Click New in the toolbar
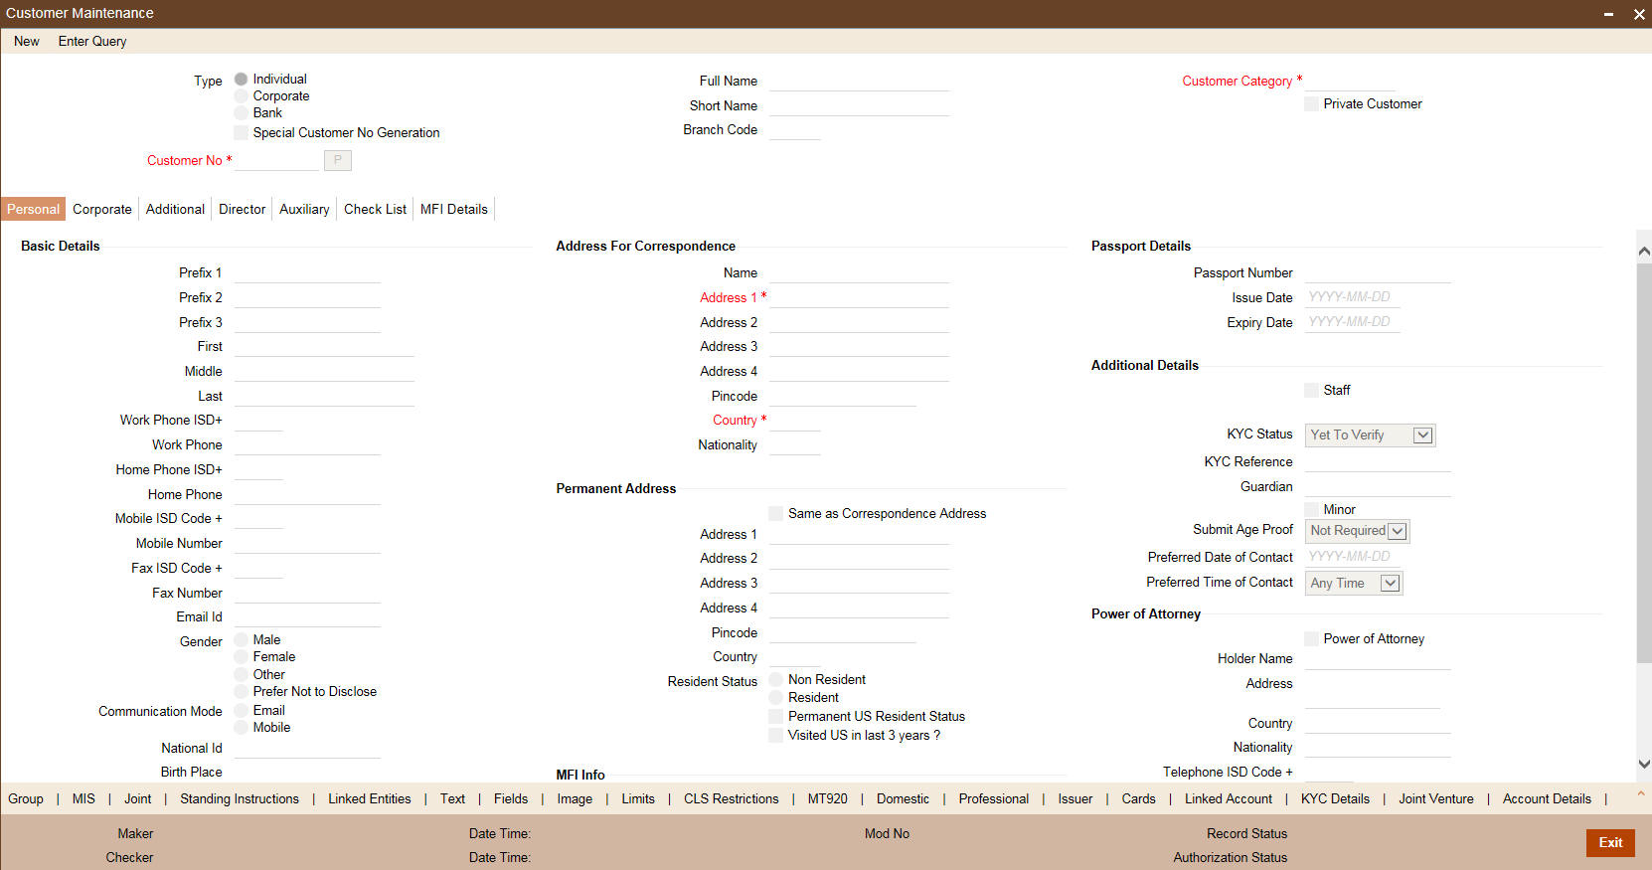 coord(27,41)
